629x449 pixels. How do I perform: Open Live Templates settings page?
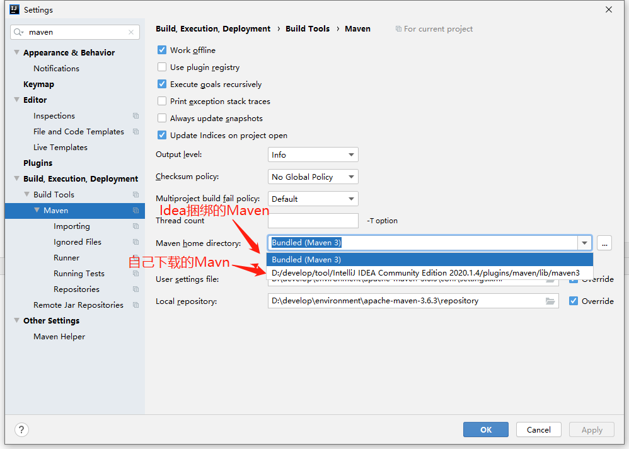coord(61,148)
